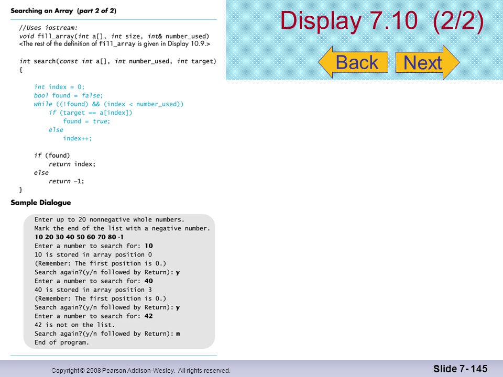The height and width of the screenshot is (377, 503).
Task: Select the line 'found = true;'
Action: (x=86, y=121)
